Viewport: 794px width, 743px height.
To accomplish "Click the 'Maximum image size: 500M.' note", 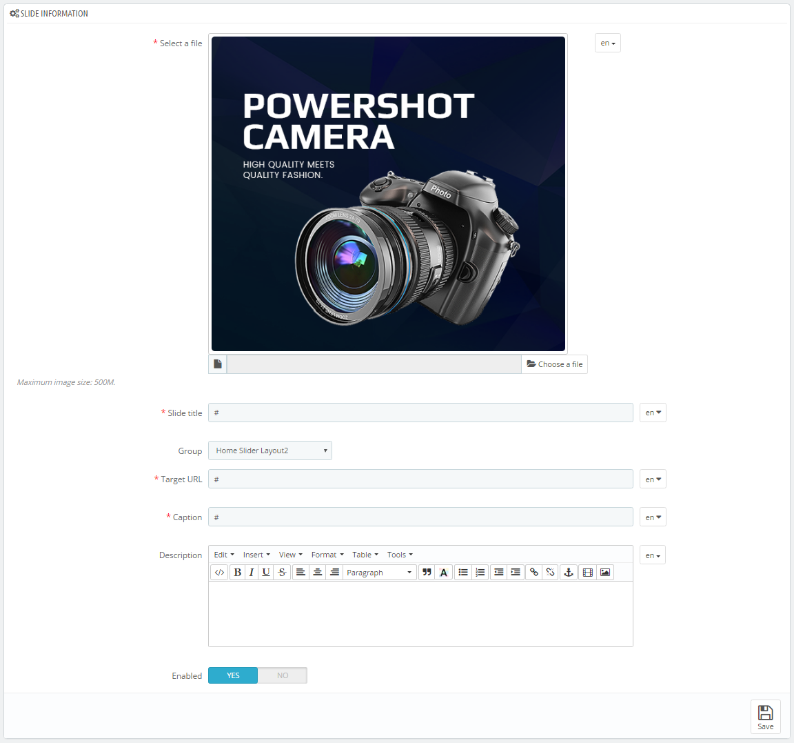I will pyautogui.click(x=66, y=382).
